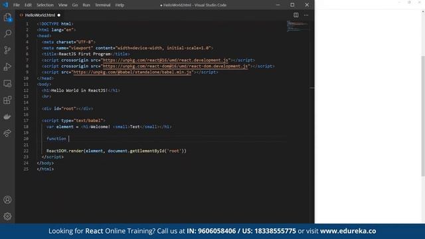Click the meta viewport line

click(x=127, y=48)
